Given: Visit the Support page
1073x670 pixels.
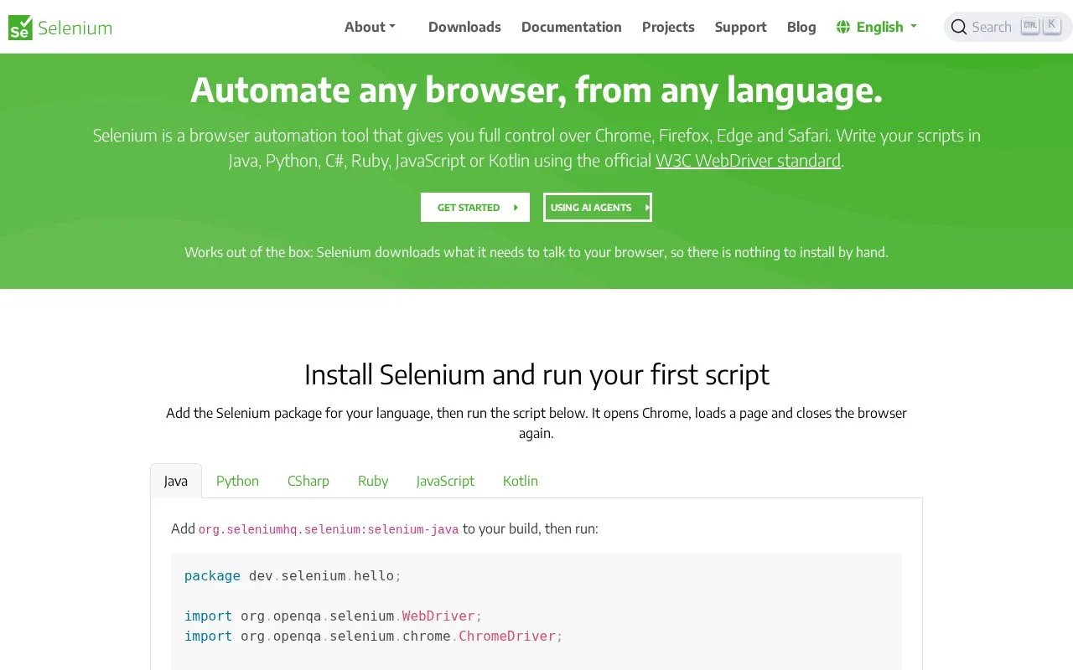Looking at the screenshot, I should click(x=741, y=27).
